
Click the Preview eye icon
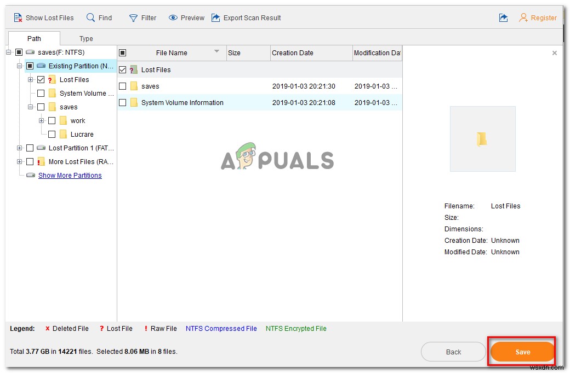click(x=173, y=18)
